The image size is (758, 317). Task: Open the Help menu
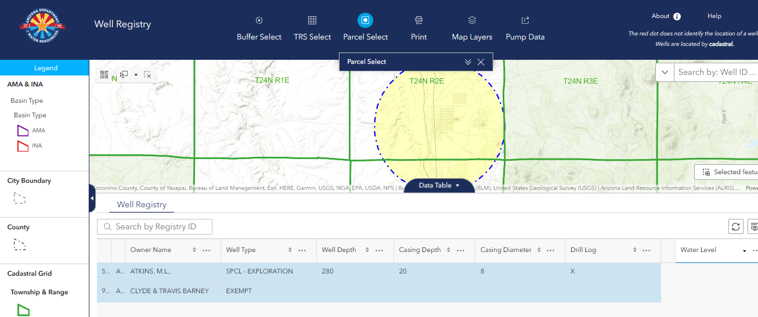714,16
